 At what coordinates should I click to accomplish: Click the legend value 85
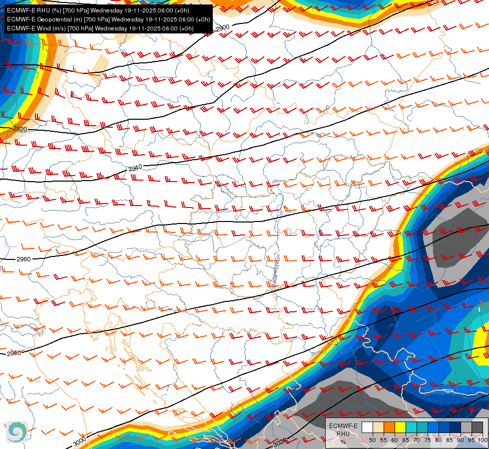(x=450, y=440)
